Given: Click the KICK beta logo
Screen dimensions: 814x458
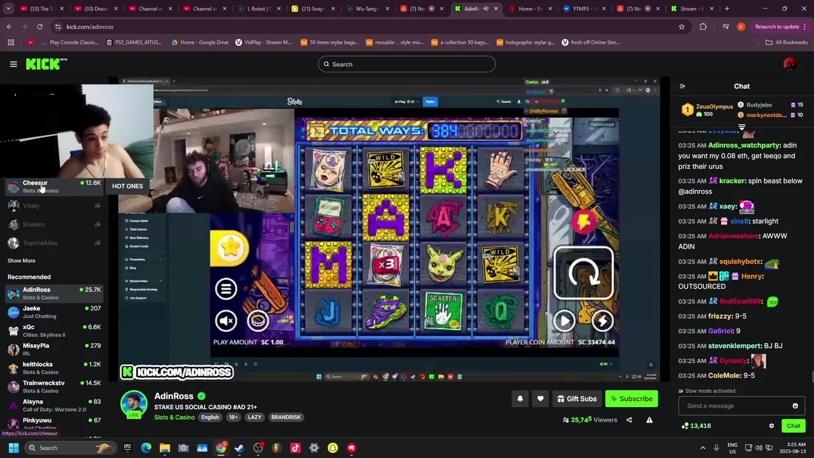Looking at the screenshot, I should pyautogui.click(x=46, y=64).
